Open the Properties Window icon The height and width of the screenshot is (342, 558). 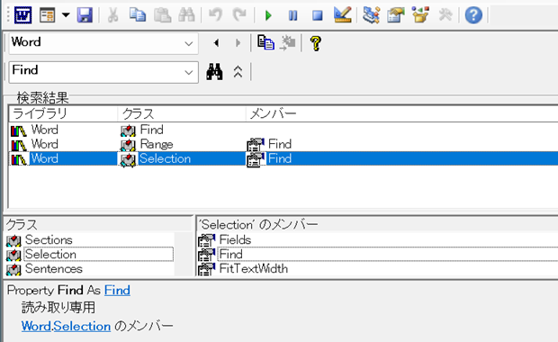[x=396, y=15]
